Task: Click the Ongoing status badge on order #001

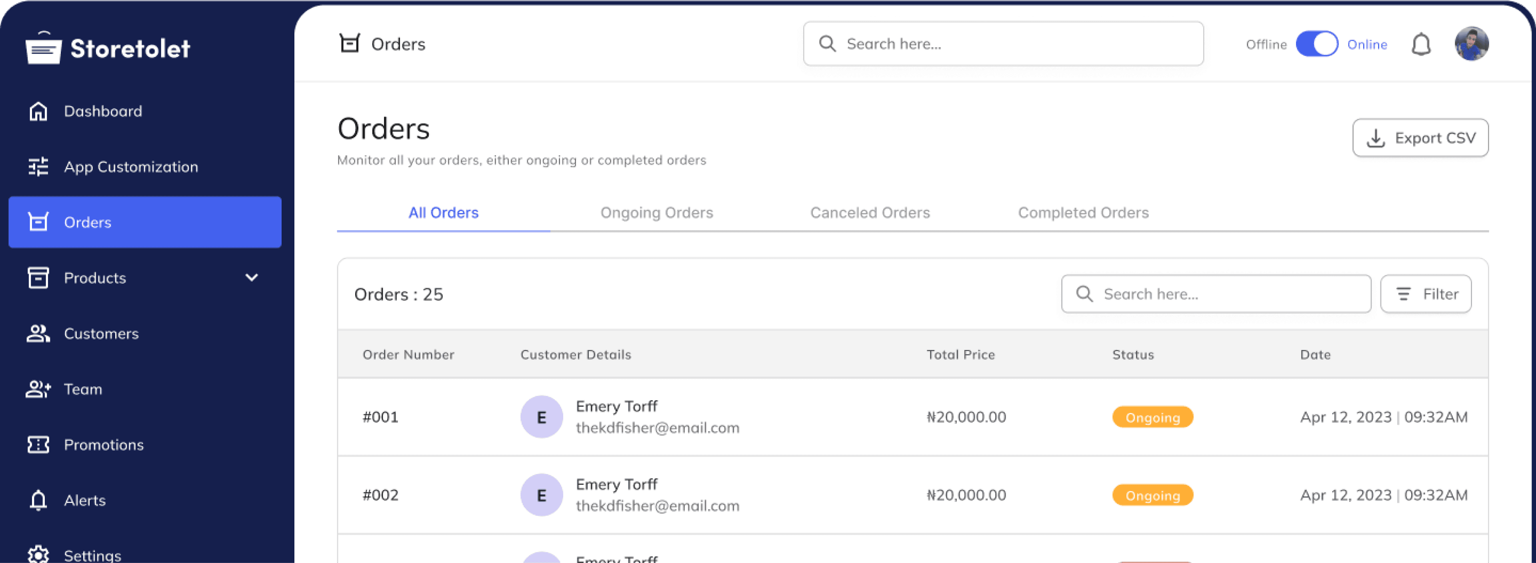Action: (x=1152, y=417)
